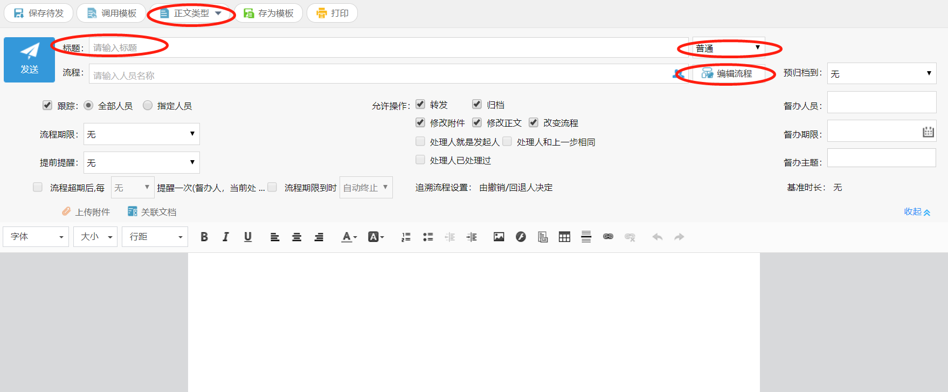The height and width of the screenshot is (392, 948).
Task: Toggle bold text formatting
Action: coord(204,237)
